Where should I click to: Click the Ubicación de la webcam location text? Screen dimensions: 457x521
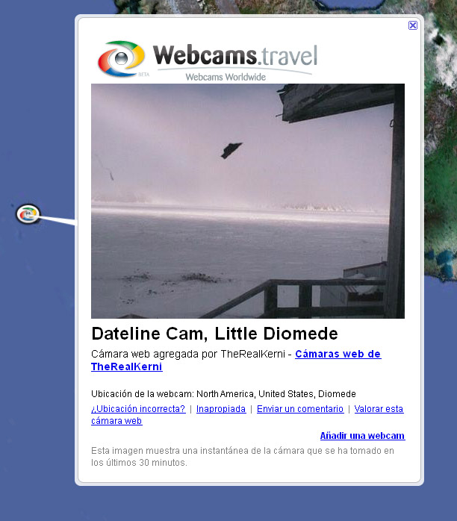pyautogui.click(x=223, y=394)
